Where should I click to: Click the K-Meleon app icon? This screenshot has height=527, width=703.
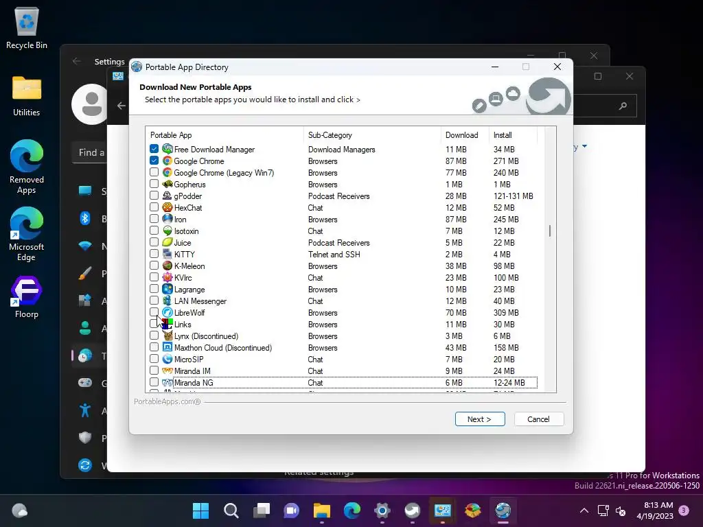click(x=168, y=266)
